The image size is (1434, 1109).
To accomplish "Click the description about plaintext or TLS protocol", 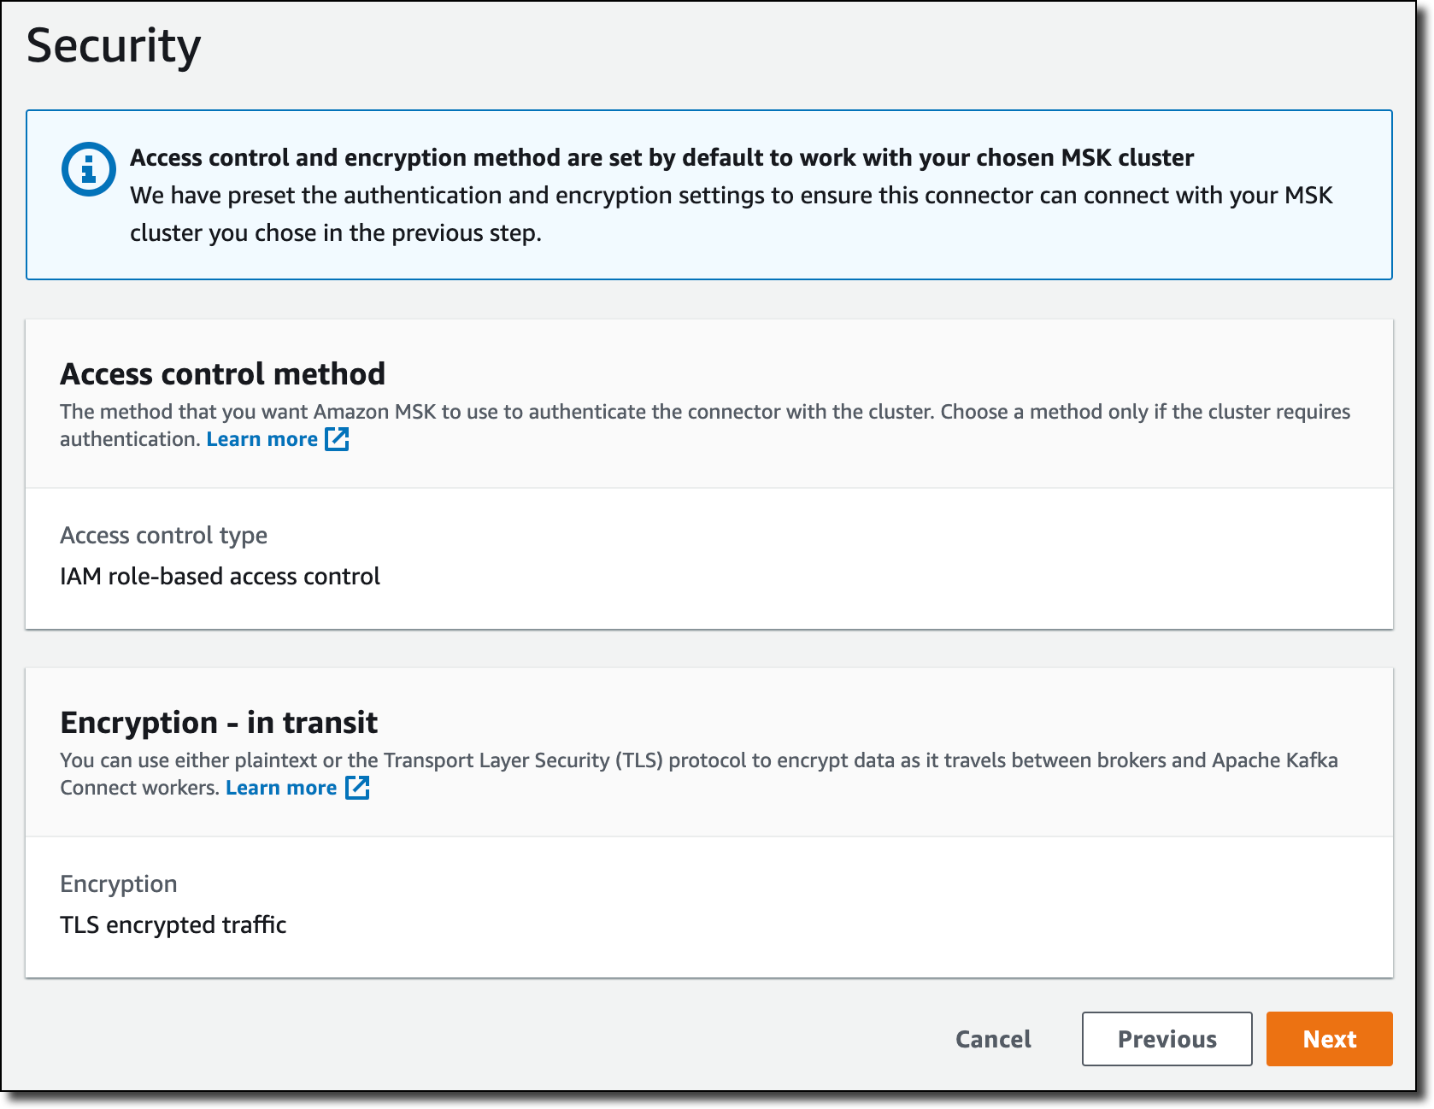I will point(698,760).
